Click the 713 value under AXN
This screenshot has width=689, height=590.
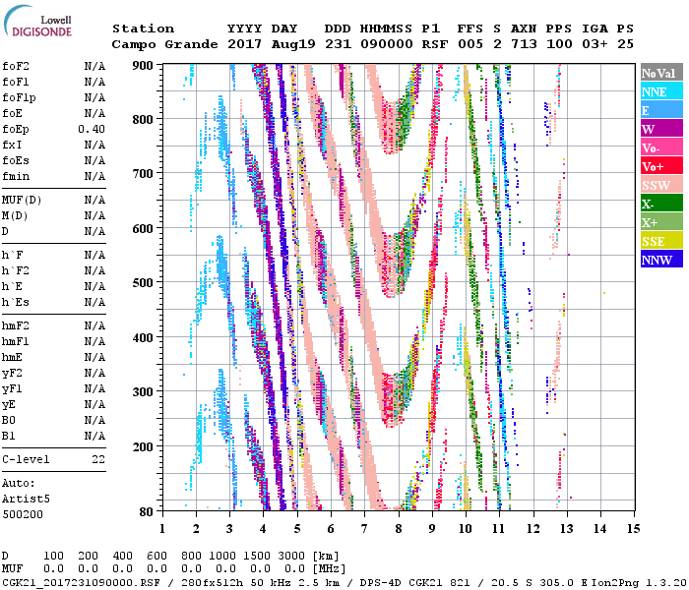pyautogui.click(x=524, y=44)
